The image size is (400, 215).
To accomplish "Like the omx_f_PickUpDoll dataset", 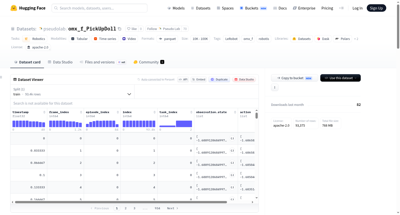I will pyautogui.click(x=132, y=29).
